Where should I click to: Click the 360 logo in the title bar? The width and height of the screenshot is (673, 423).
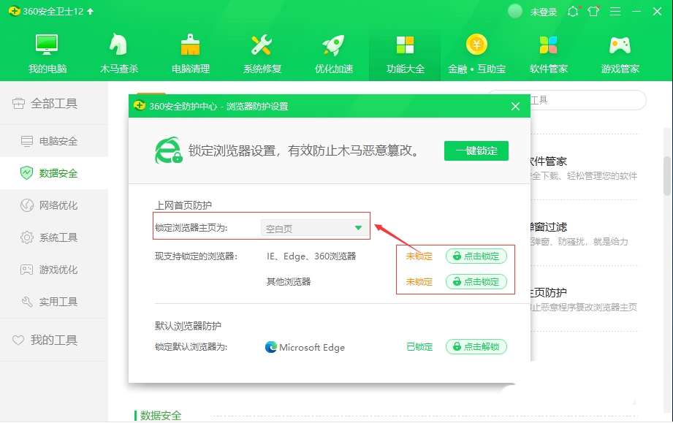(14, 11)
